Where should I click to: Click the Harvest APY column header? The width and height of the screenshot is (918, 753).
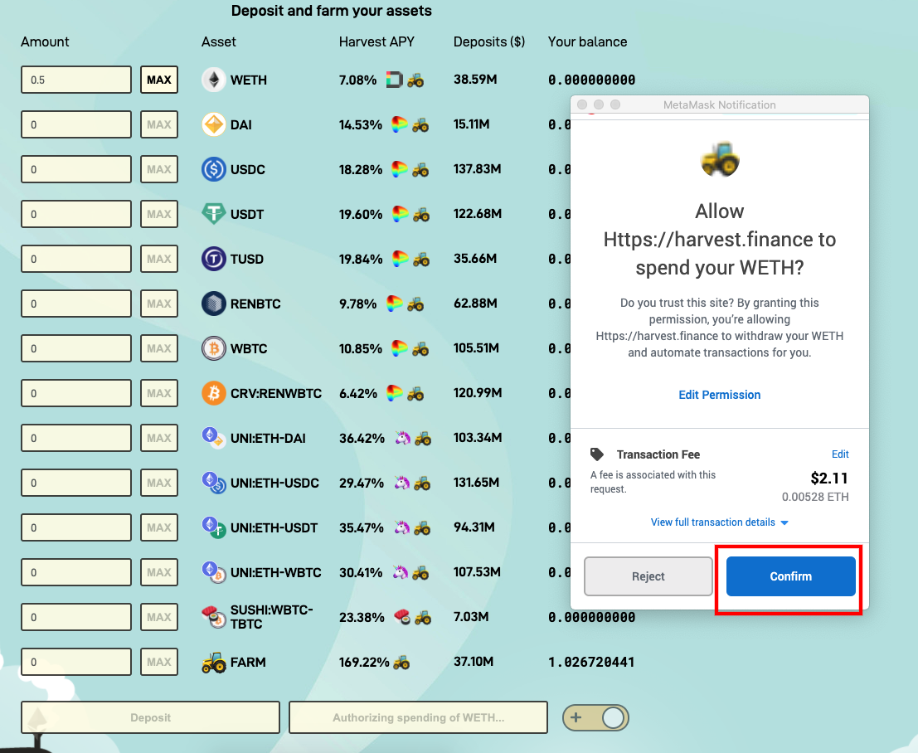376,41
